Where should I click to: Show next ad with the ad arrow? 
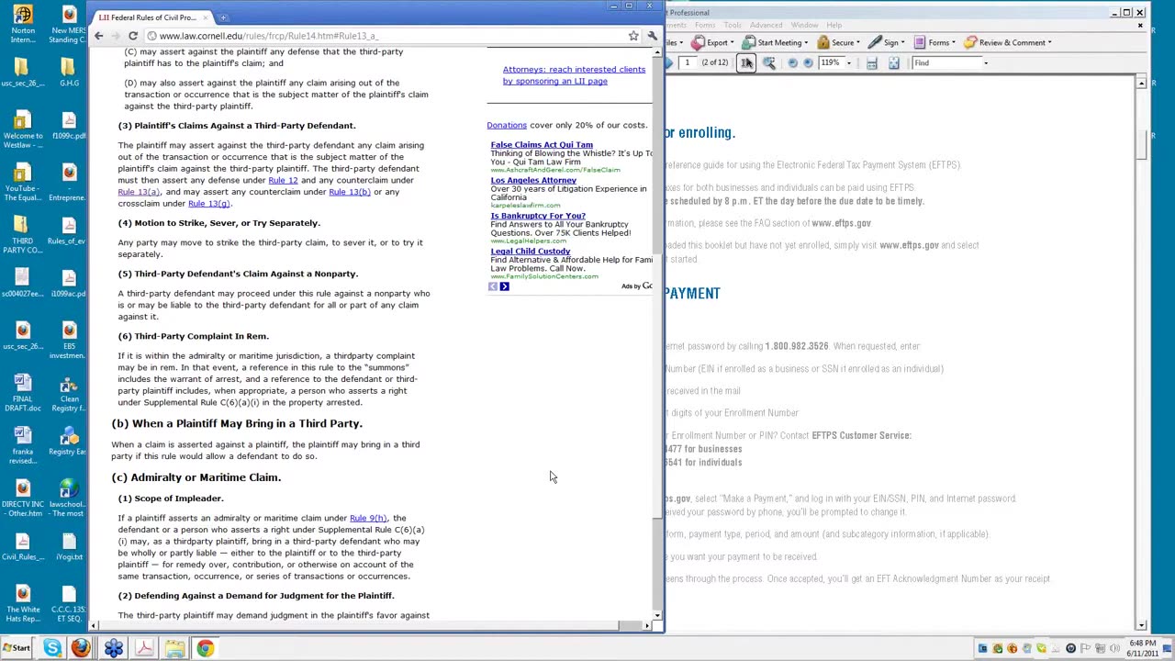click(x=504, y=286)
